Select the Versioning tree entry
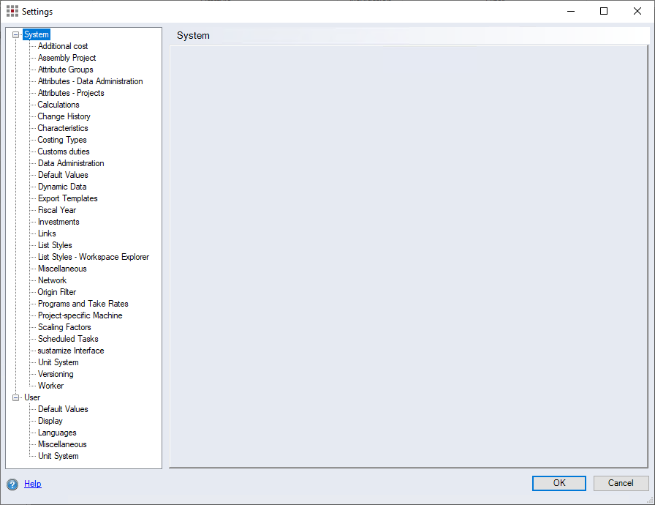This screenshot has width=655, height=505. [x=56, y=374]
